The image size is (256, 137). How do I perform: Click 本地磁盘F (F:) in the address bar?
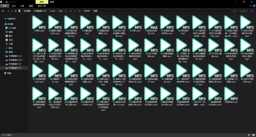pyautogui.click(x=40, y=11)
